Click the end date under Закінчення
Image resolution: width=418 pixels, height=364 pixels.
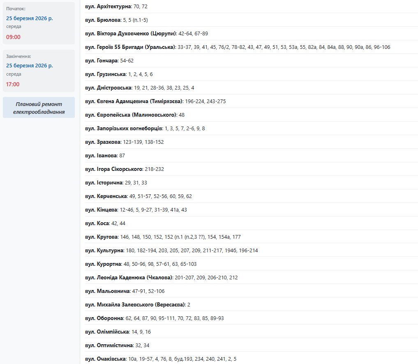(x=30, y=65)
